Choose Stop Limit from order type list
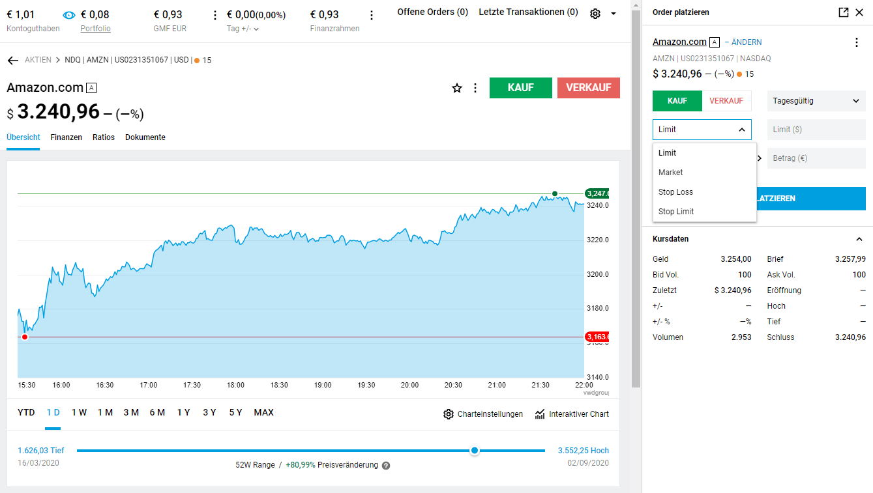Screen dimensions: 873x493 (x=705, y=212)
